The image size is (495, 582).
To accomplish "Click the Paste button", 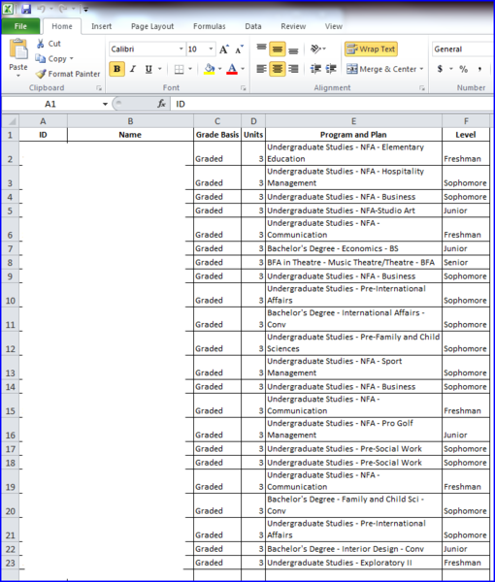I will coord(18,57).
